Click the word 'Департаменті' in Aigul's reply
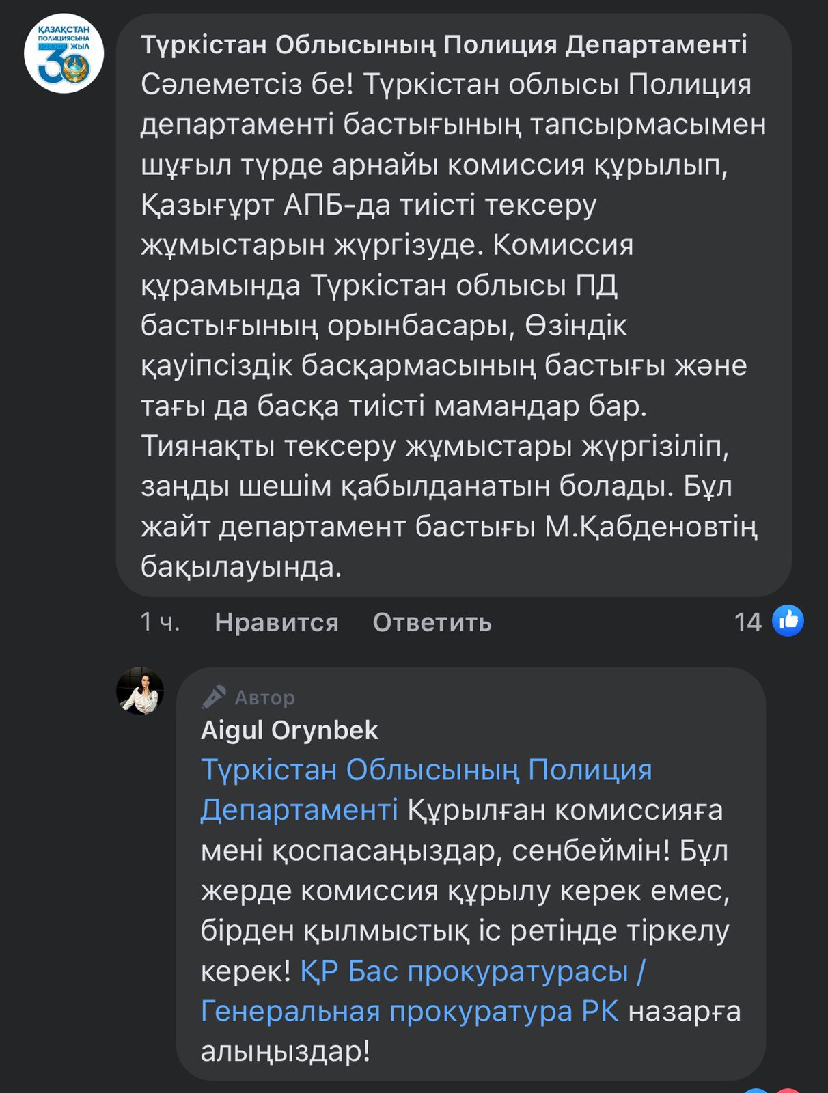 pyautogui.click(x=299, y=810)
